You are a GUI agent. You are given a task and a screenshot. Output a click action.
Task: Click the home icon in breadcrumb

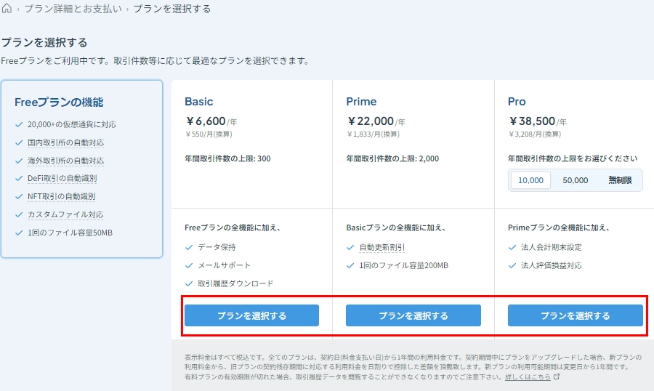coord(7,8)
